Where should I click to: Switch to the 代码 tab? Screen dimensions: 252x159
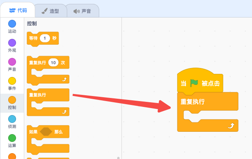click(18, 10)
